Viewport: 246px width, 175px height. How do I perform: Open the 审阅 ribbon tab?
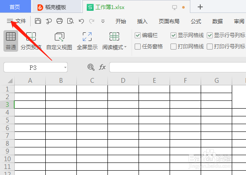[x=239, y=21]
